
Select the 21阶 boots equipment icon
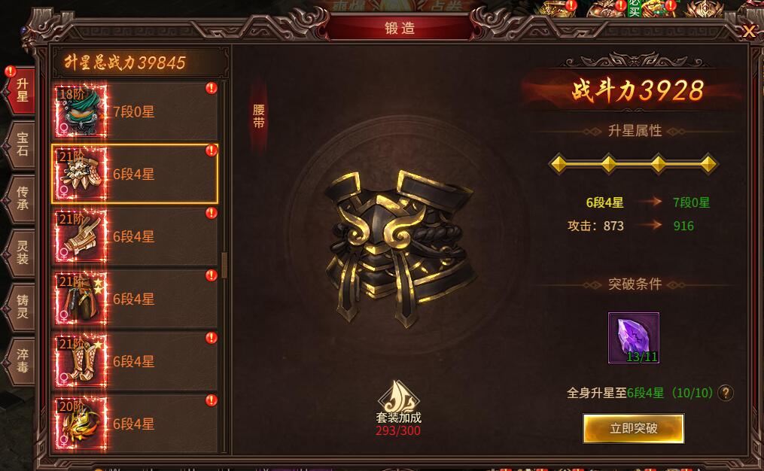[x=81, y=361]
